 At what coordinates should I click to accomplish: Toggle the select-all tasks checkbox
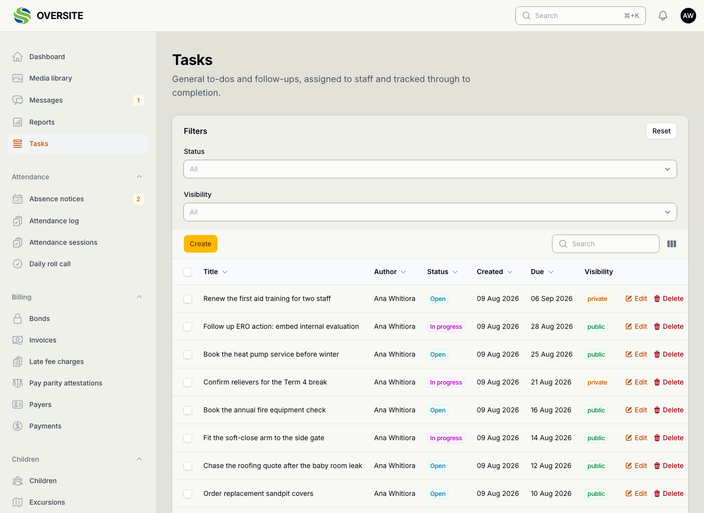click(x=188, y=272)
